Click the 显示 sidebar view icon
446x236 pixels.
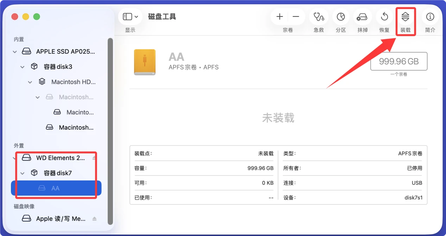127,16
